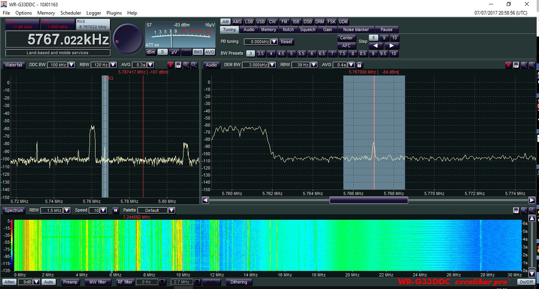Image resolution: width=539 pixels, height=289 pixels.
Task: Toggle the MW filter
Action: (x=97, y=282)
